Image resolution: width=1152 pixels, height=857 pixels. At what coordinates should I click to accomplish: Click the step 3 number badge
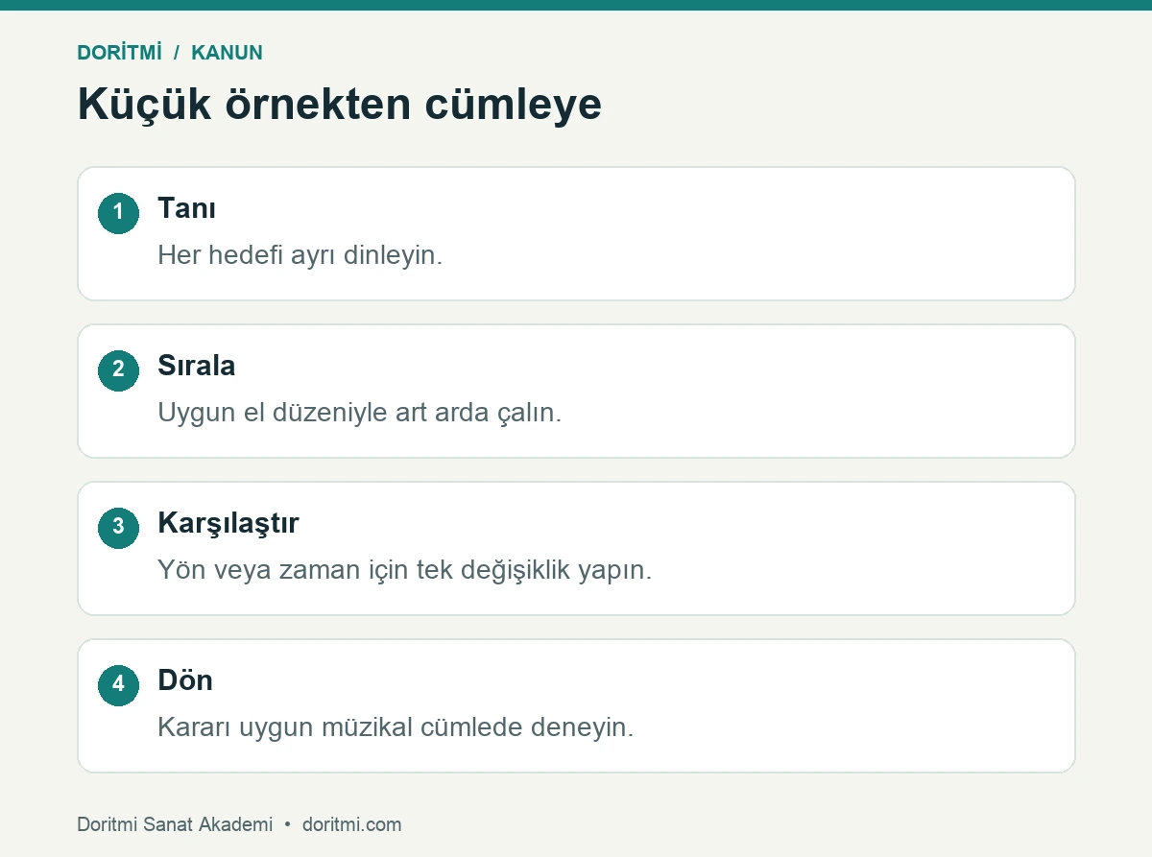(x=118, y=528)
